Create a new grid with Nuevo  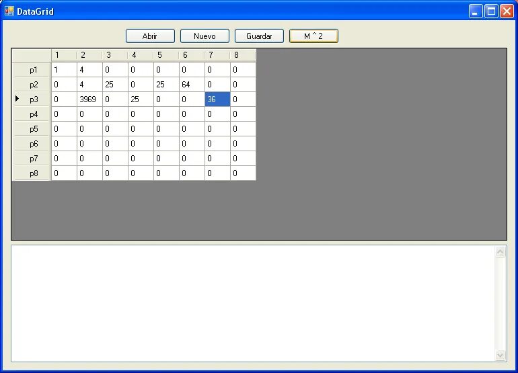pyautogui.click(x=205, y=36)
